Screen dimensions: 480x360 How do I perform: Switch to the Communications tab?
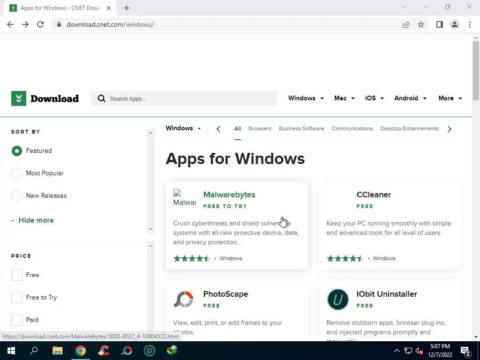pyautogui.click(x=352, y=128)
